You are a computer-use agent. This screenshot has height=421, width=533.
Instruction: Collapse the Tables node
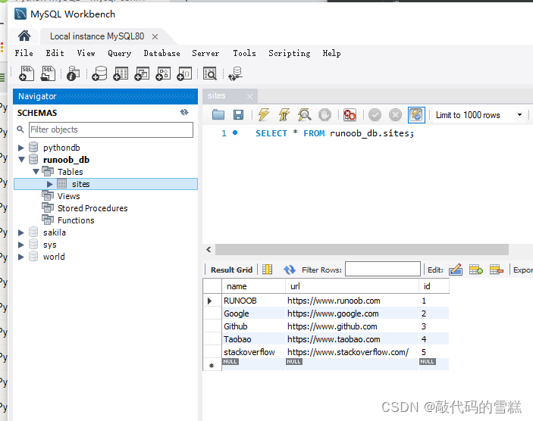click(x=36, y=171)
